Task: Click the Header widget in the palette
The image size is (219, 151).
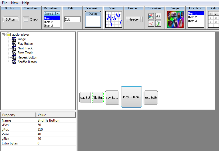Action: click(133, 19)
